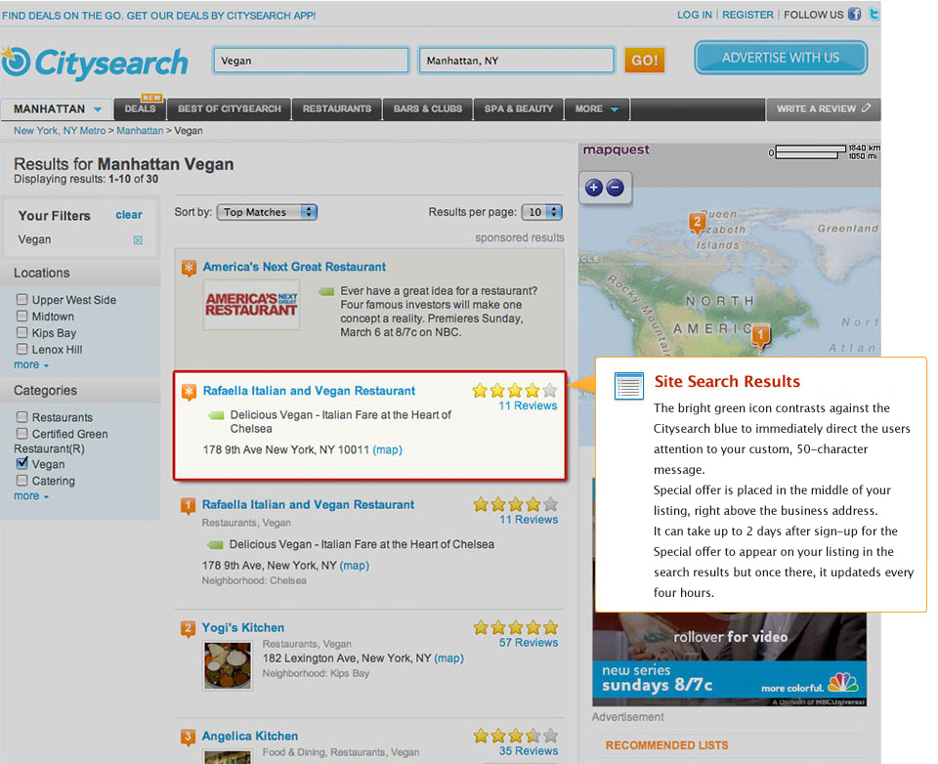Check the Catering category filter
The height and width of the screenshot is (764, 938).
[22, 480]
